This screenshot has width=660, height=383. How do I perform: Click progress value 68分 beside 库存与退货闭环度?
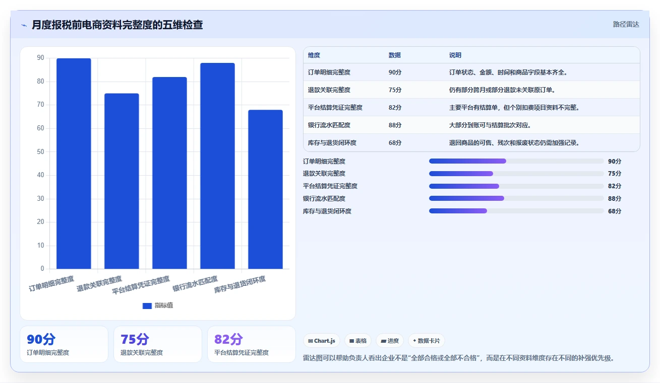pos(615,211)
